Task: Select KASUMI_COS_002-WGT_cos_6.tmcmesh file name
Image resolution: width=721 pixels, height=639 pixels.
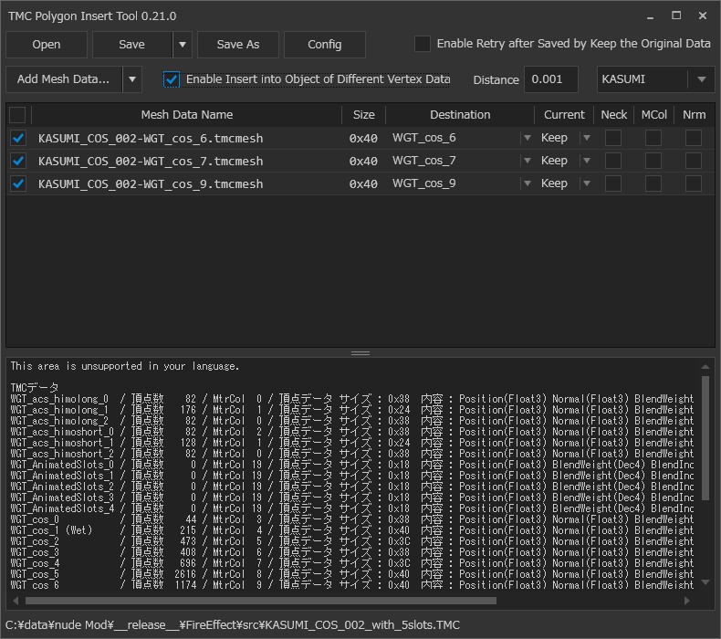Action: click(x=151, y=138)
